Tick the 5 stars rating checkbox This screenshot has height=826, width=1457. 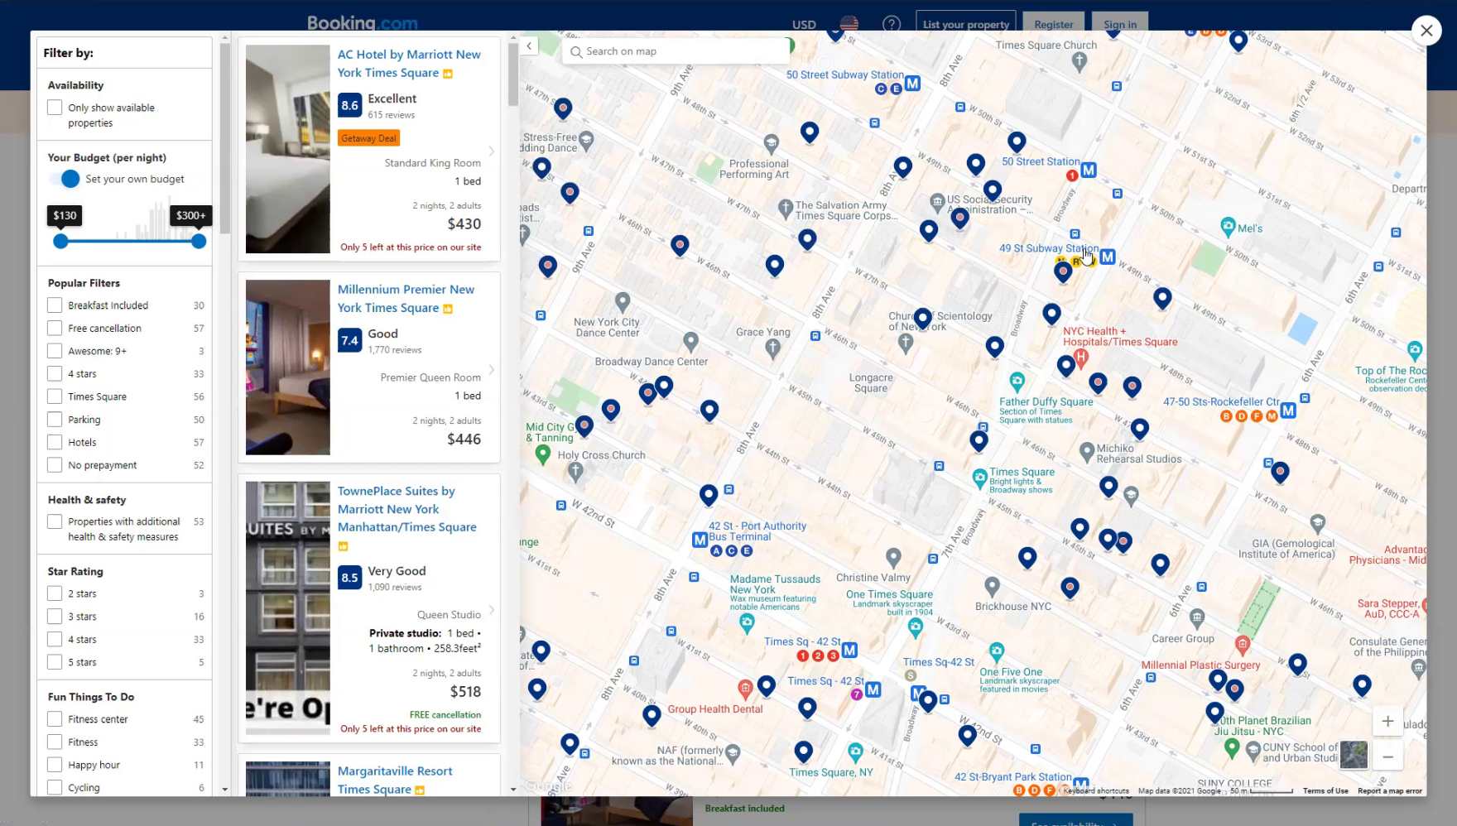coord(55,662)
